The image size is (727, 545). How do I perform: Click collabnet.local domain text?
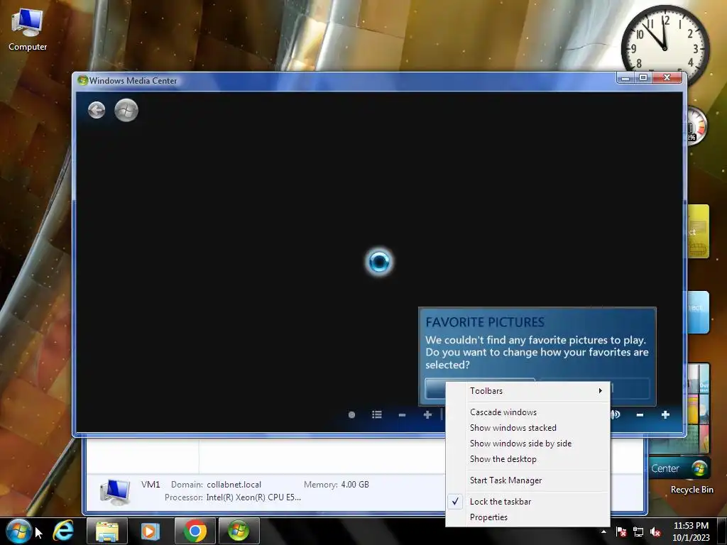pos(234,485)
